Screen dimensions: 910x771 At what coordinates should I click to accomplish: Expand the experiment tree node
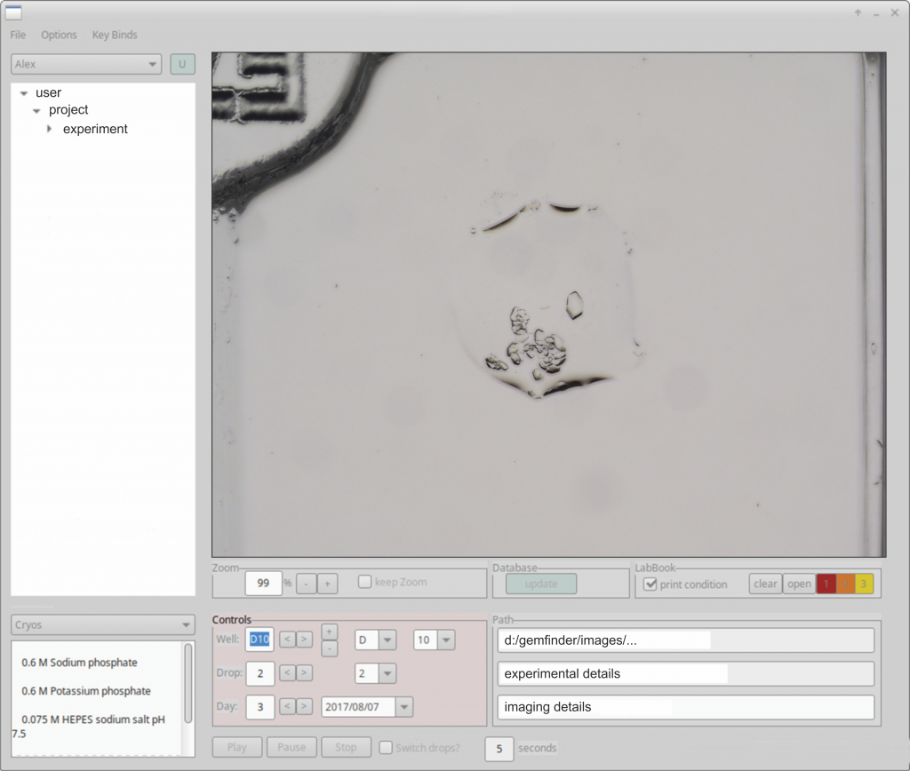click(x=51, y=129)
